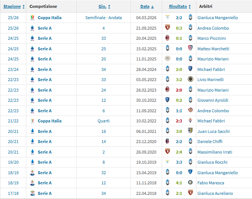Click referee name Gianluca Rocchi
The image size is (252, 199).
coord(213,162)
